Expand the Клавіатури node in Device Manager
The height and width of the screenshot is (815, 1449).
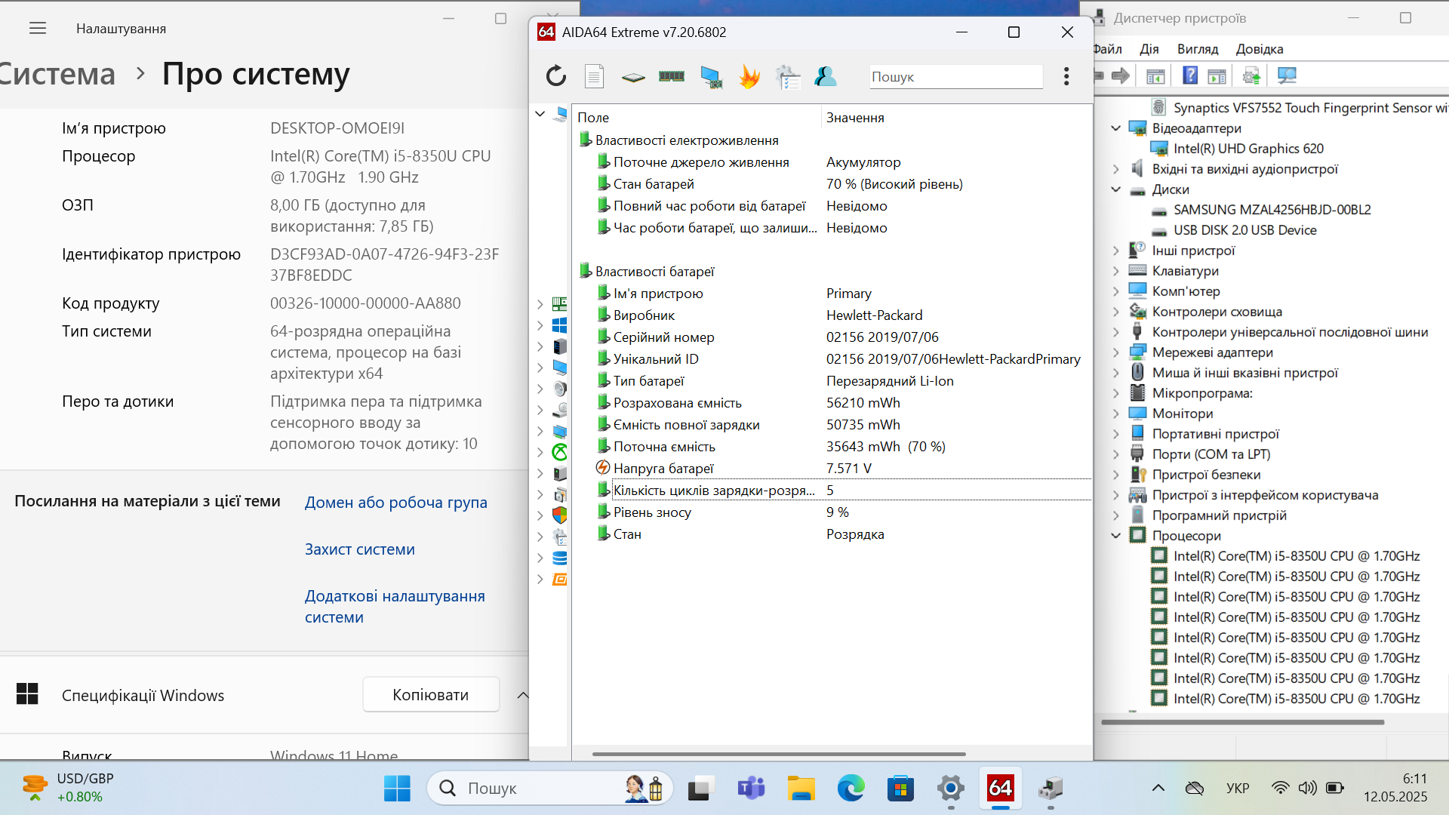(1116, 271)
